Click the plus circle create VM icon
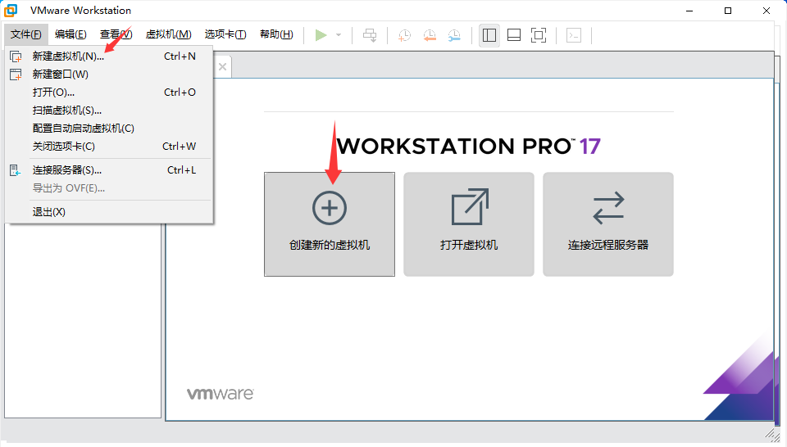 point(330,208)
